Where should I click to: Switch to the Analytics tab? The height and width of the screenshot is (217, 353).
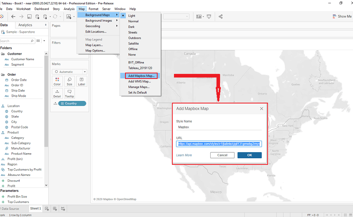tap(25, 25)
